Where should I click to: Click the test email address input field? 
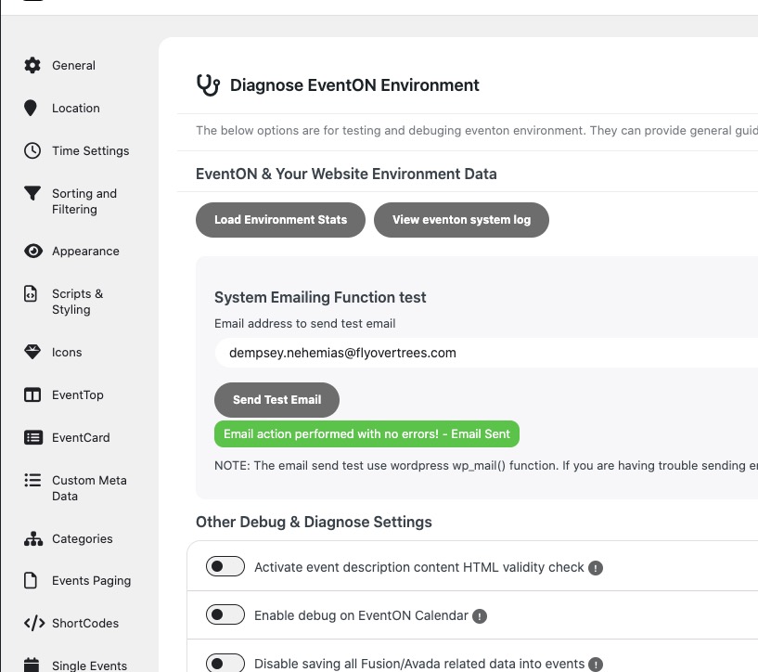coord(482,353)
